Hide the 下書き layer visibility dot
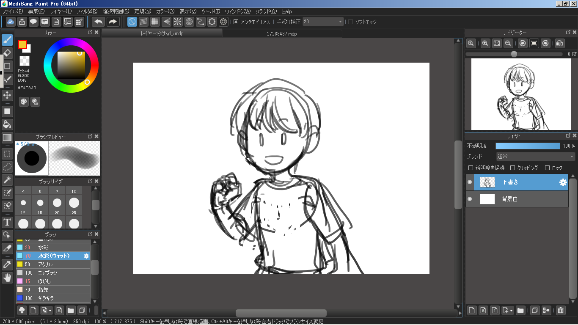 (x=470, y=182)
